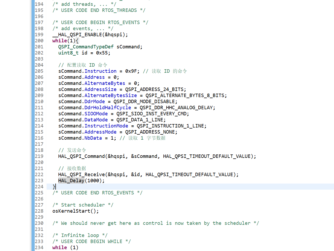334x251 pixels.
Task: Click the DdrHoldHalfCycle member link
Action: pyautogui.click(x=108, y=107)
